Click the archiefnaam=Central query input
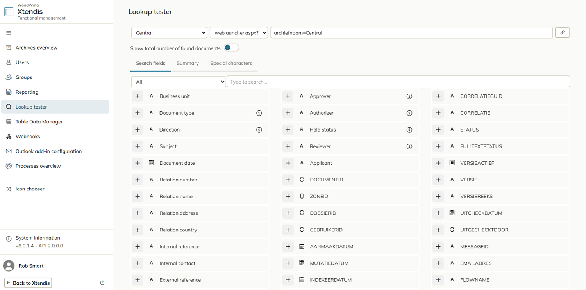 [x=412, y=33]
